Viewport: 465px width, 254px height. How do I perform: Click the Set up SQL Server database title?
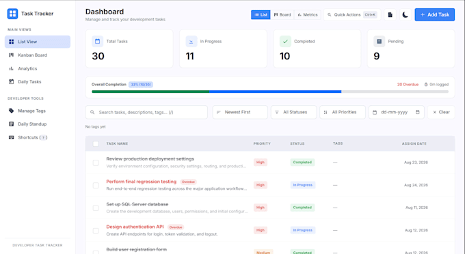pos(137,204)
